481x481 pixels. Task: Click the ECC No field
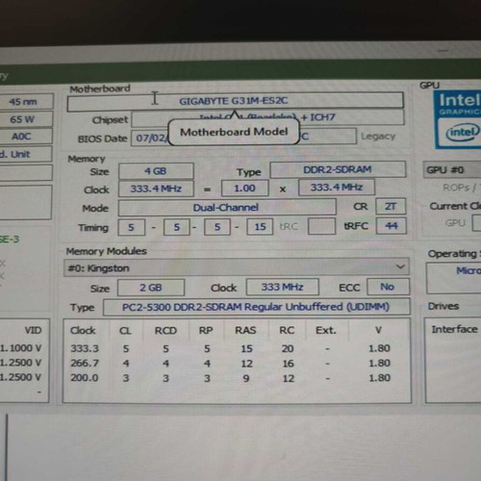coord(388,287)
